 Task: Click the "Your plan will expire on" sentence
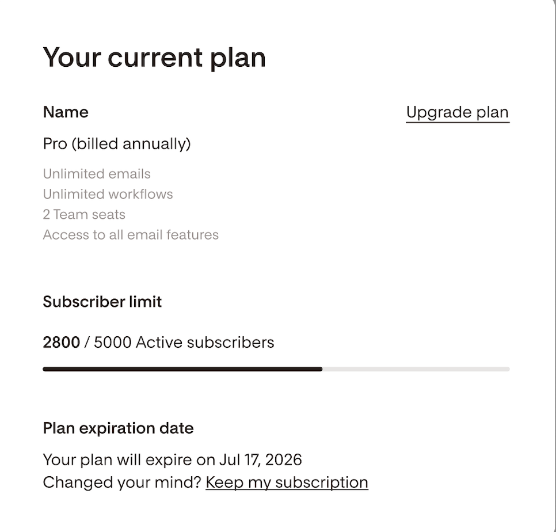tap(129, 459)
